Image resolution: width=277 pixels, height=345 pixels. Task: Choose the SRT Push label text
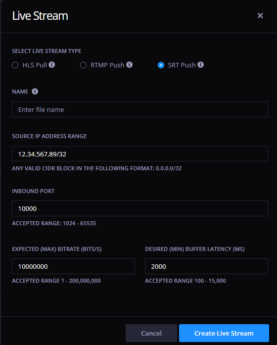(182, 65)
